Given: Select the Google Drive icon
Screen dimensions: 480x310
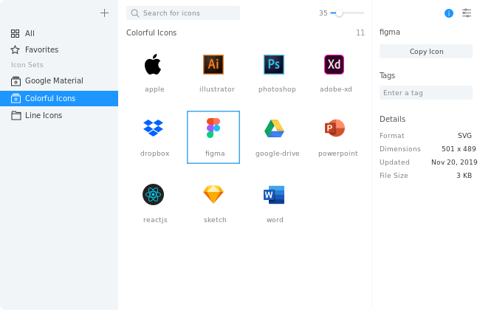Looking at the screenshot, I should (x=274, y=129).
